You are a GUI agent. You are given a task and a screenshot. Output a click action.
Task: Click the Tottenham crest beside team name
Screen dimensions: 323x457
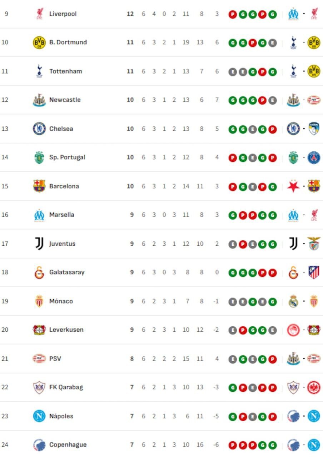[39, 71]
